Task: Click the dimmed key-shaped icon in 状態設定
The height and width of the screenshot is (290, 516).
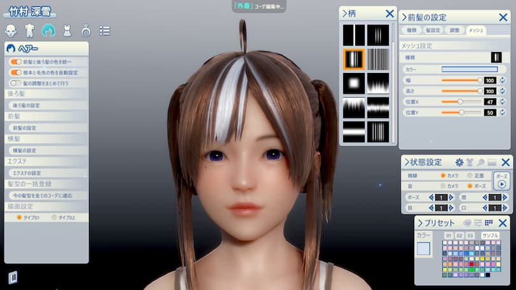Action: pos(481,162)
